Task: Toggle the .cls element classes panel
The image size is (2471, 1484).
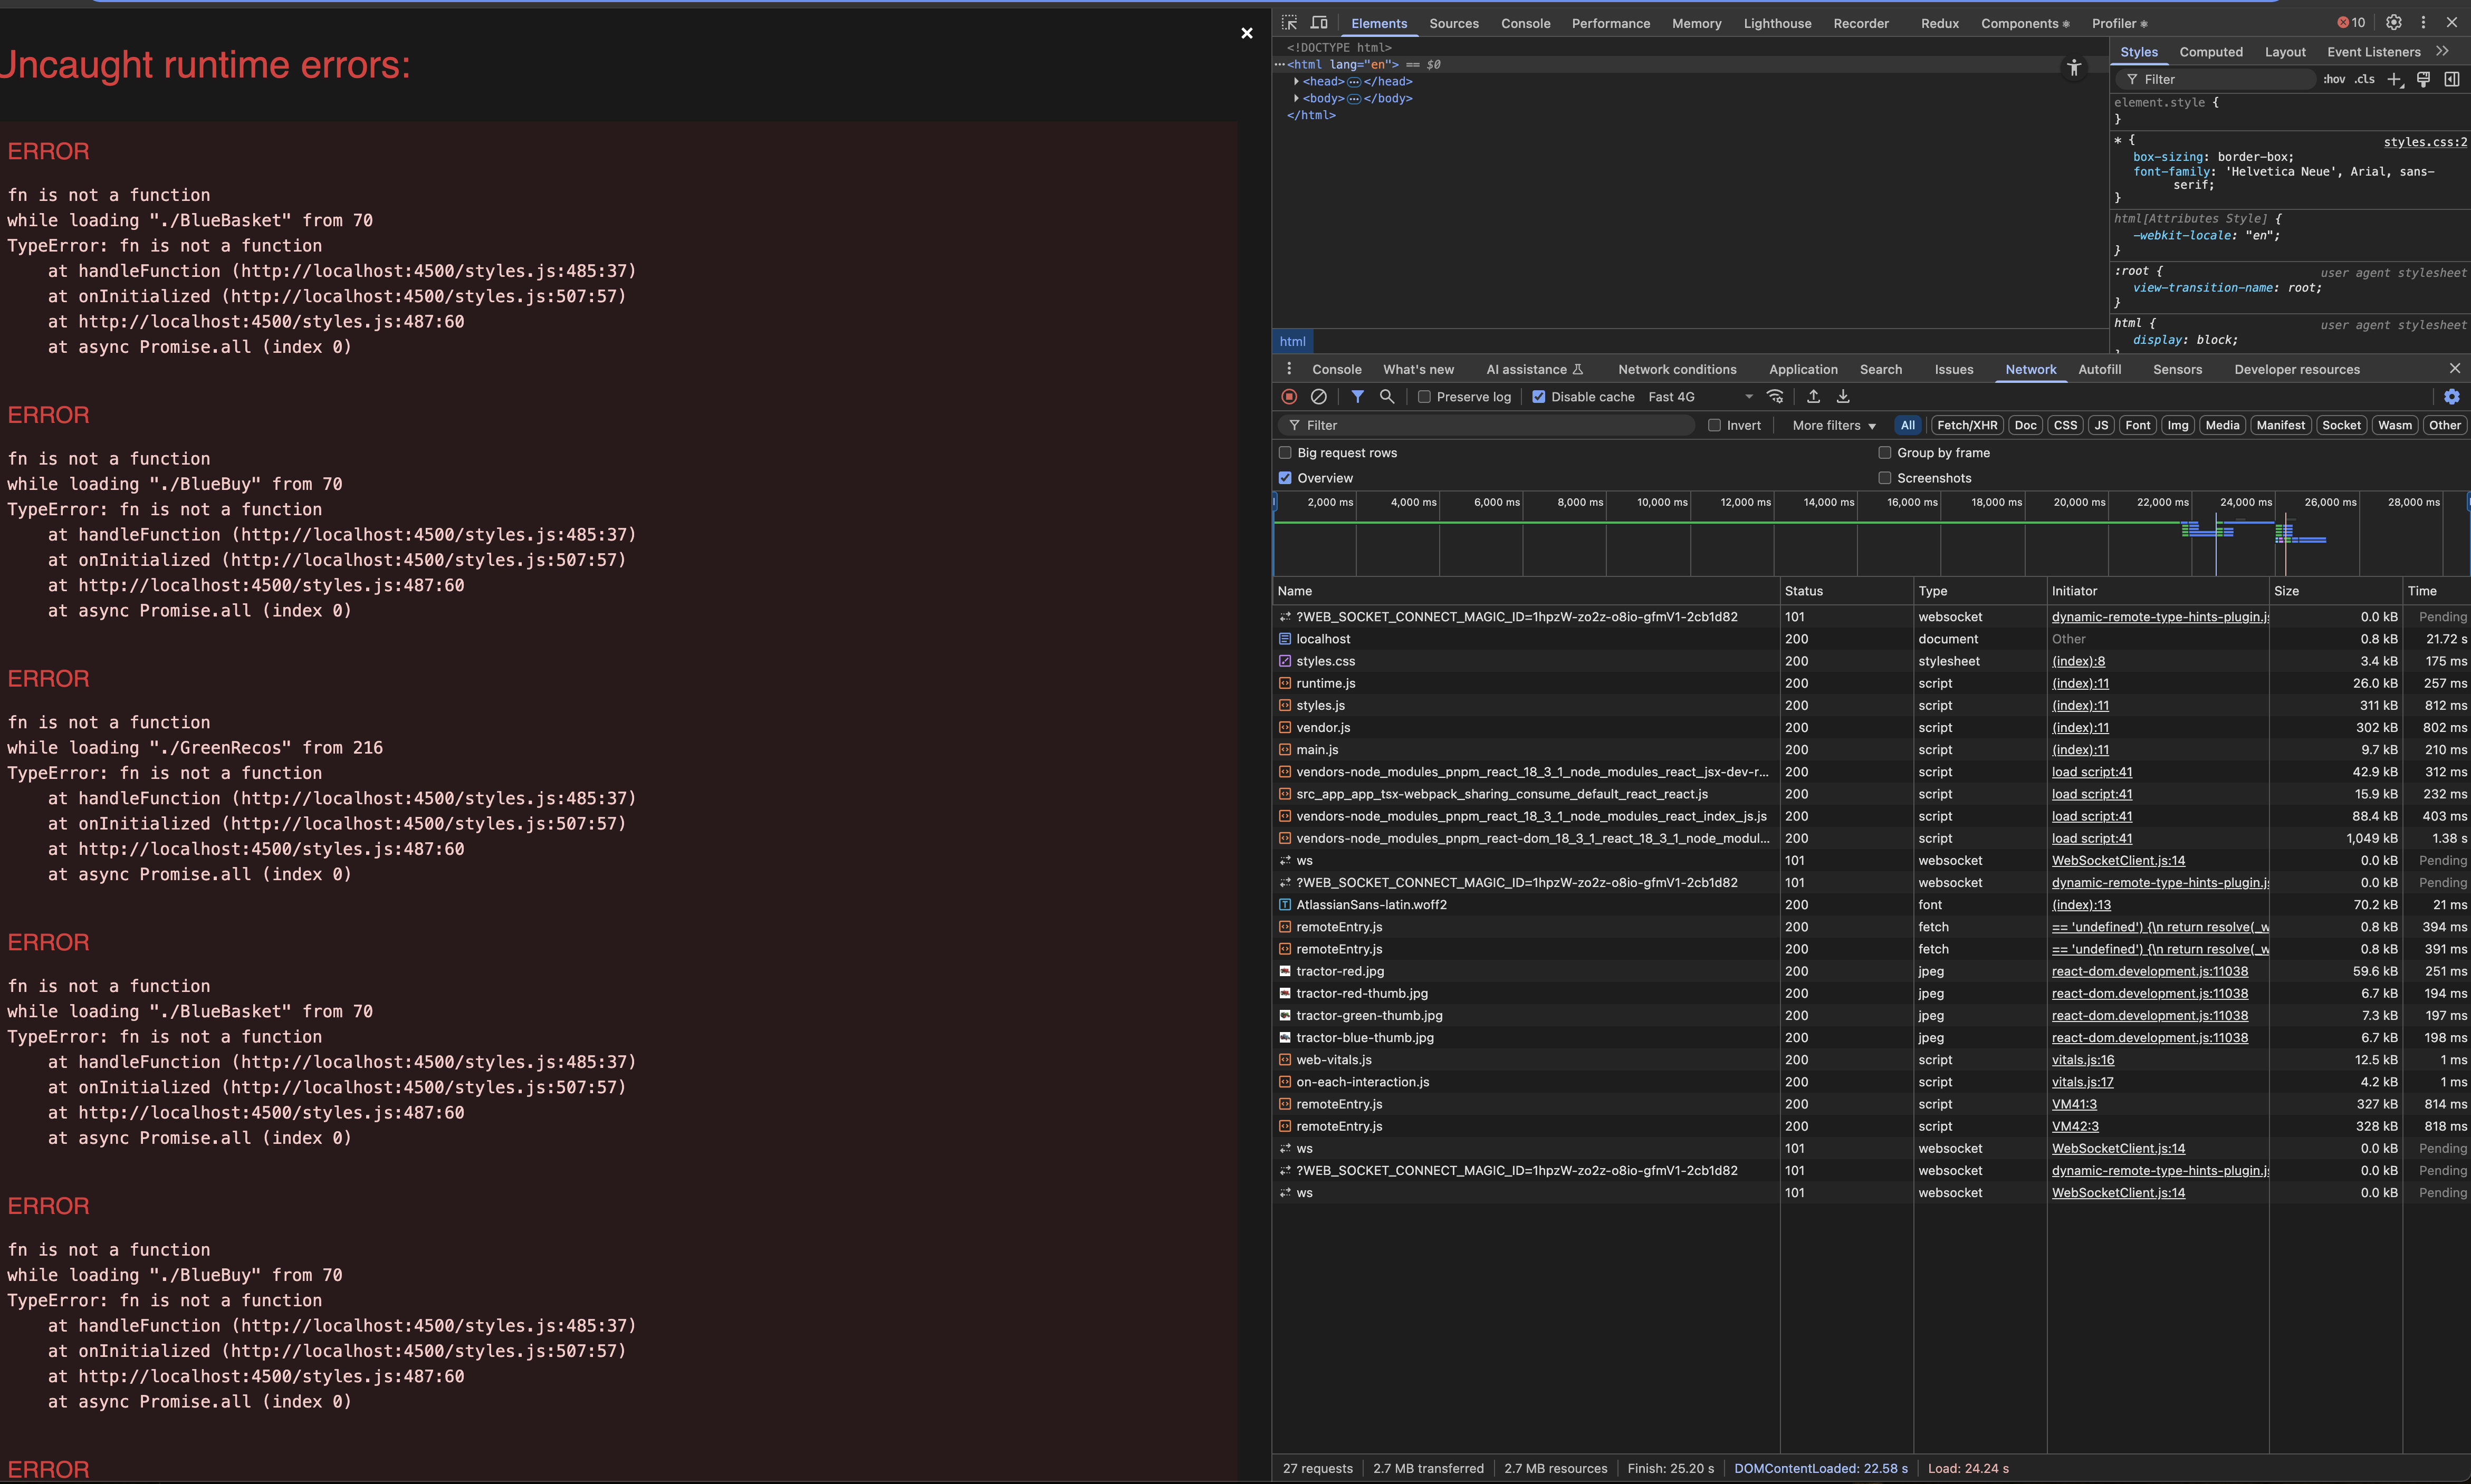Action: click(x=2365, y=79)
